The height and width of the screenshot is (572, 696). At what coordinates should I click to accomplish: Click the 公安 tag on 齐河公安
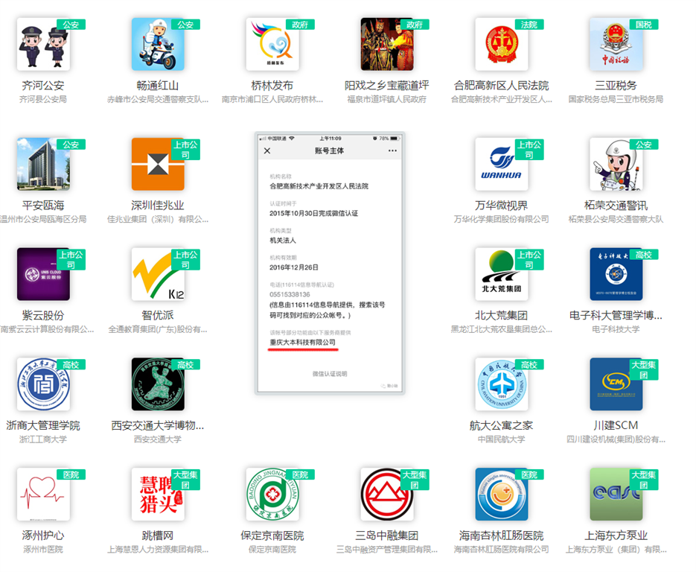pos(71,25)
